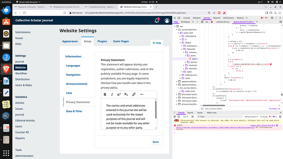Collapse the public_html folder in tree
283x159 pixels.
(178, 33)
